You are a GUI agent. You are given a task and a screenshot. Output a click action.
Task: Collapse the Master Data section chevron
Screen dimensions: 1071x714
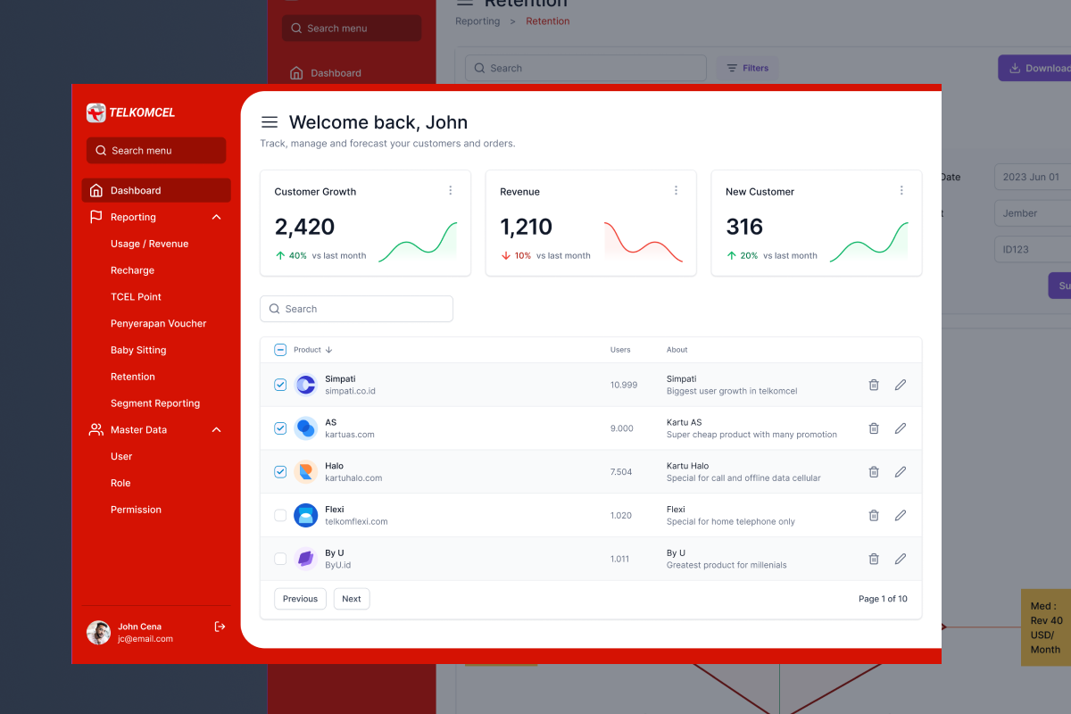(216, 430)
